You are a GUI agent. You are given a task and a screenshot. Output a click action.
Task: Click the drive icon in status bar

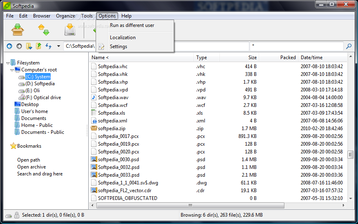9,215
